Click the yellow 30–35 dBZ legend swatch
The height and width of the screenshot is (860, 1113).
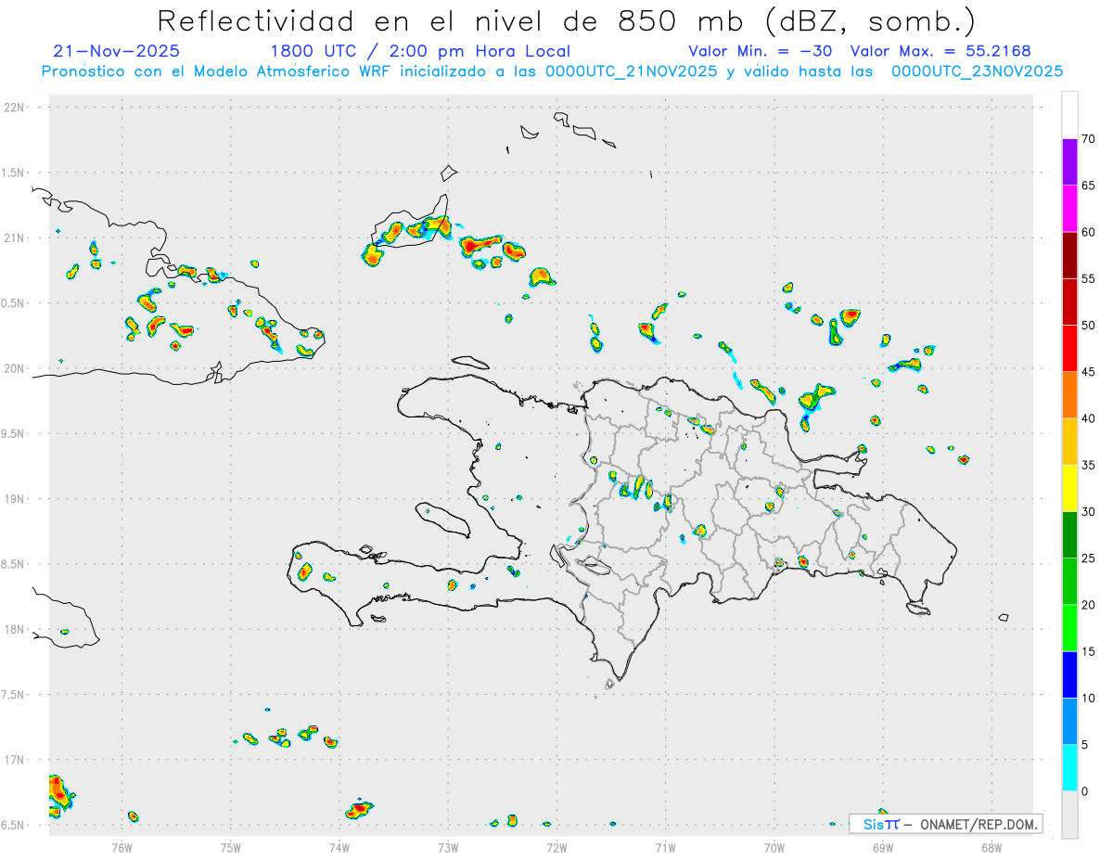pos(1069,488)
